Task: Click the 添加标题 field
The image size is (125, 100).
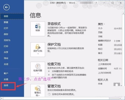Action: 118,45
